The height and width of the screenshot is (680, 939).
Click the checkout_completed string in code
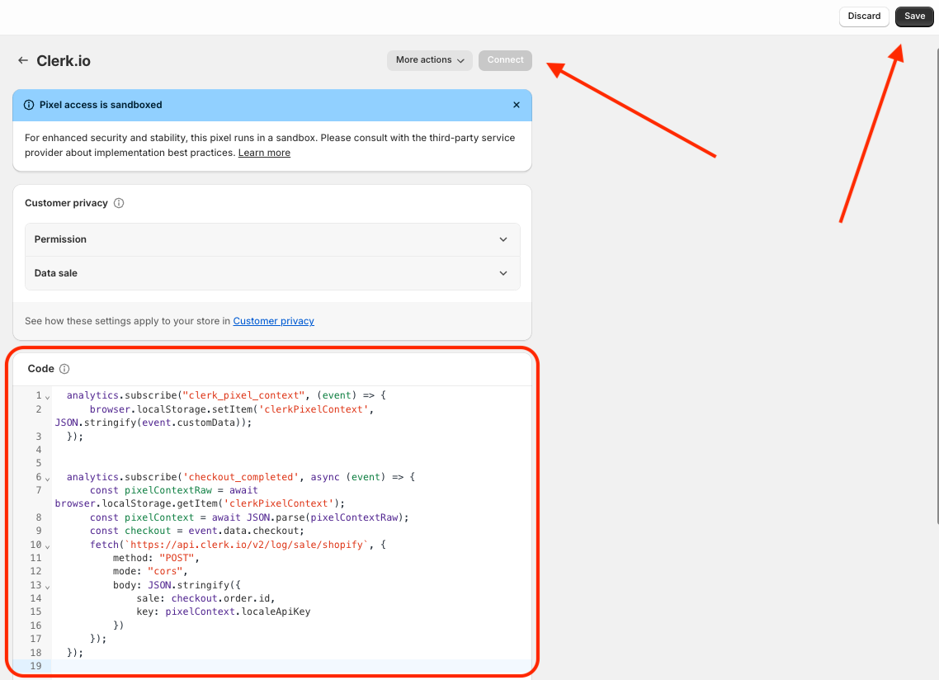pyautogui.click(x=238, y=477)
